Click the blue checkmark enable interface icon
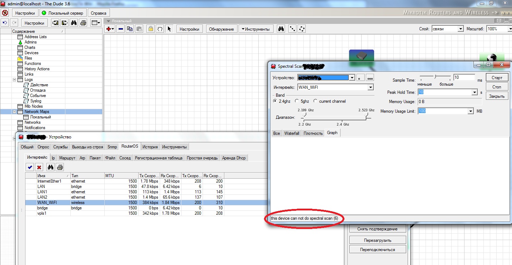The width and height of the screenshot is (512, 265). 30,167
